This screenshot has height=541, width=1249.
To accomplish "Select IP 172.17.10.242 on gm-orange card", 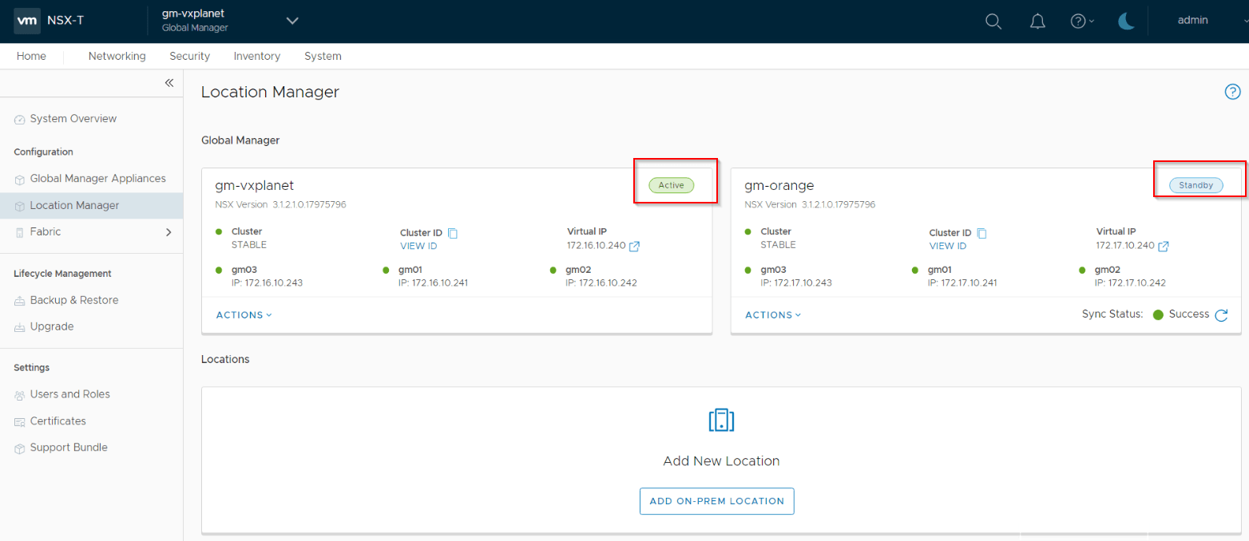I will (1130, 282).
